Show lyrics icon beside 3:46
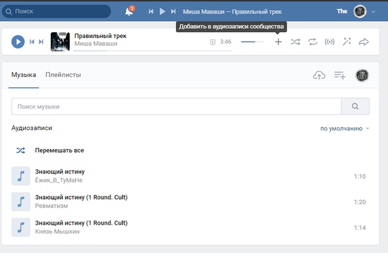Image resolution: width=388 pixels, height=253 pixels. coord(213,42)
